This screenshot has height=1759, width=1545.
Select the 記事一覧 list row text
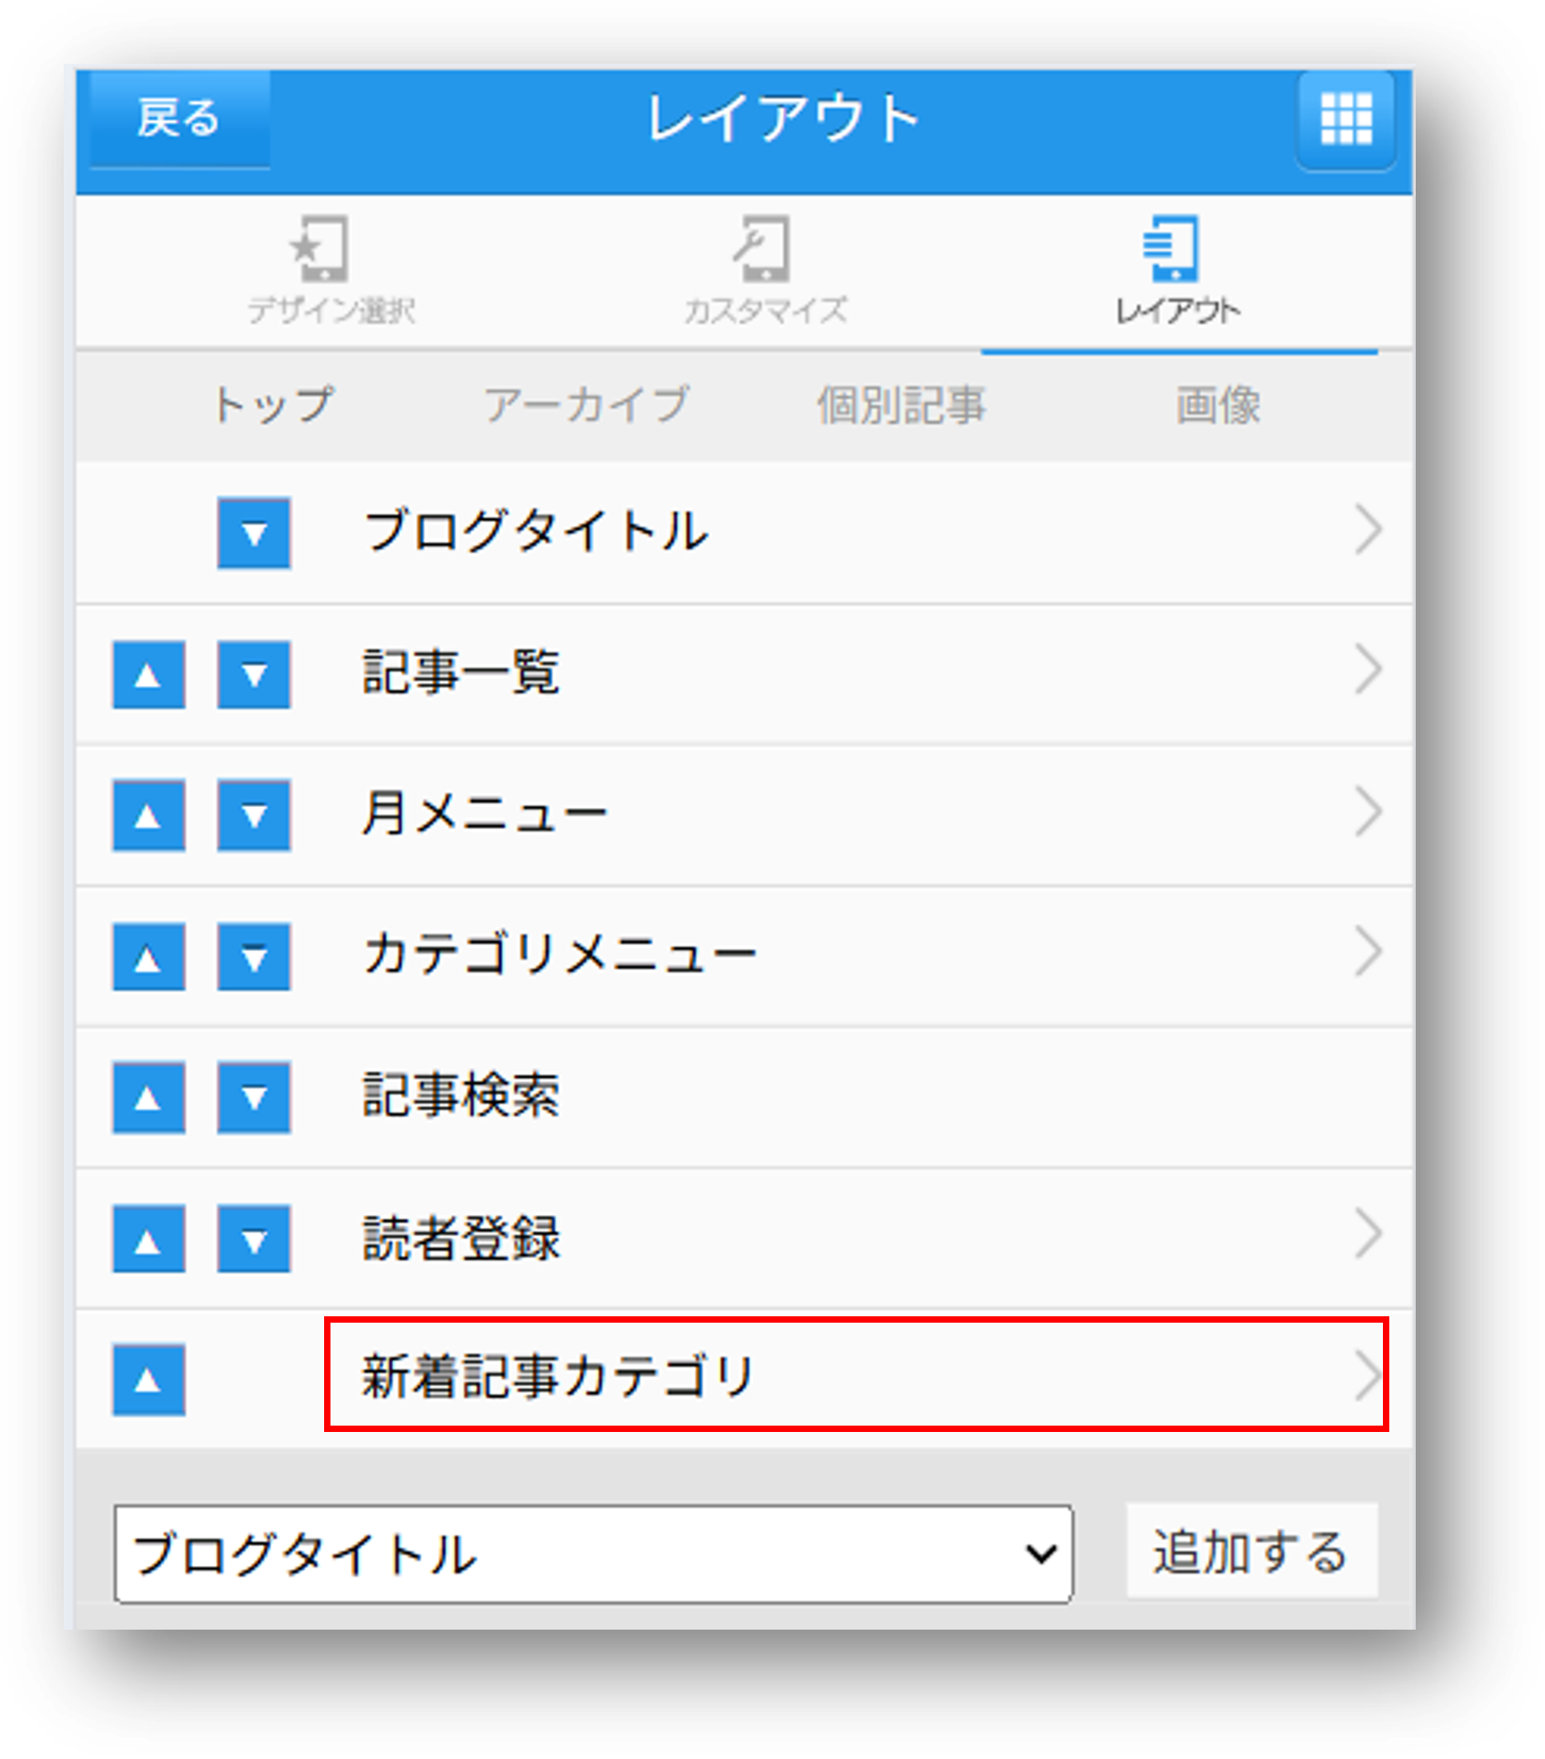461,672
